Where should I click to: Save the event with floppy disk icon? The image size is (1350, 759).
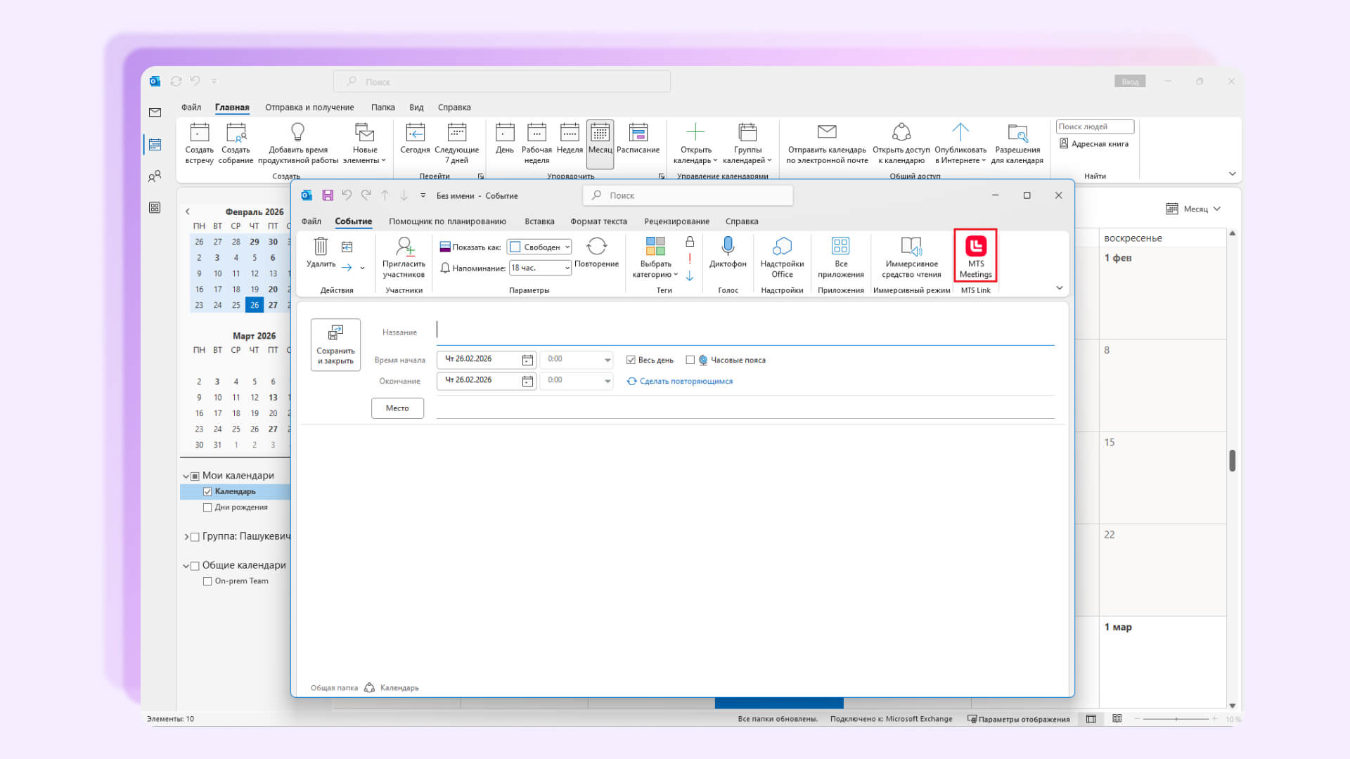328,195
